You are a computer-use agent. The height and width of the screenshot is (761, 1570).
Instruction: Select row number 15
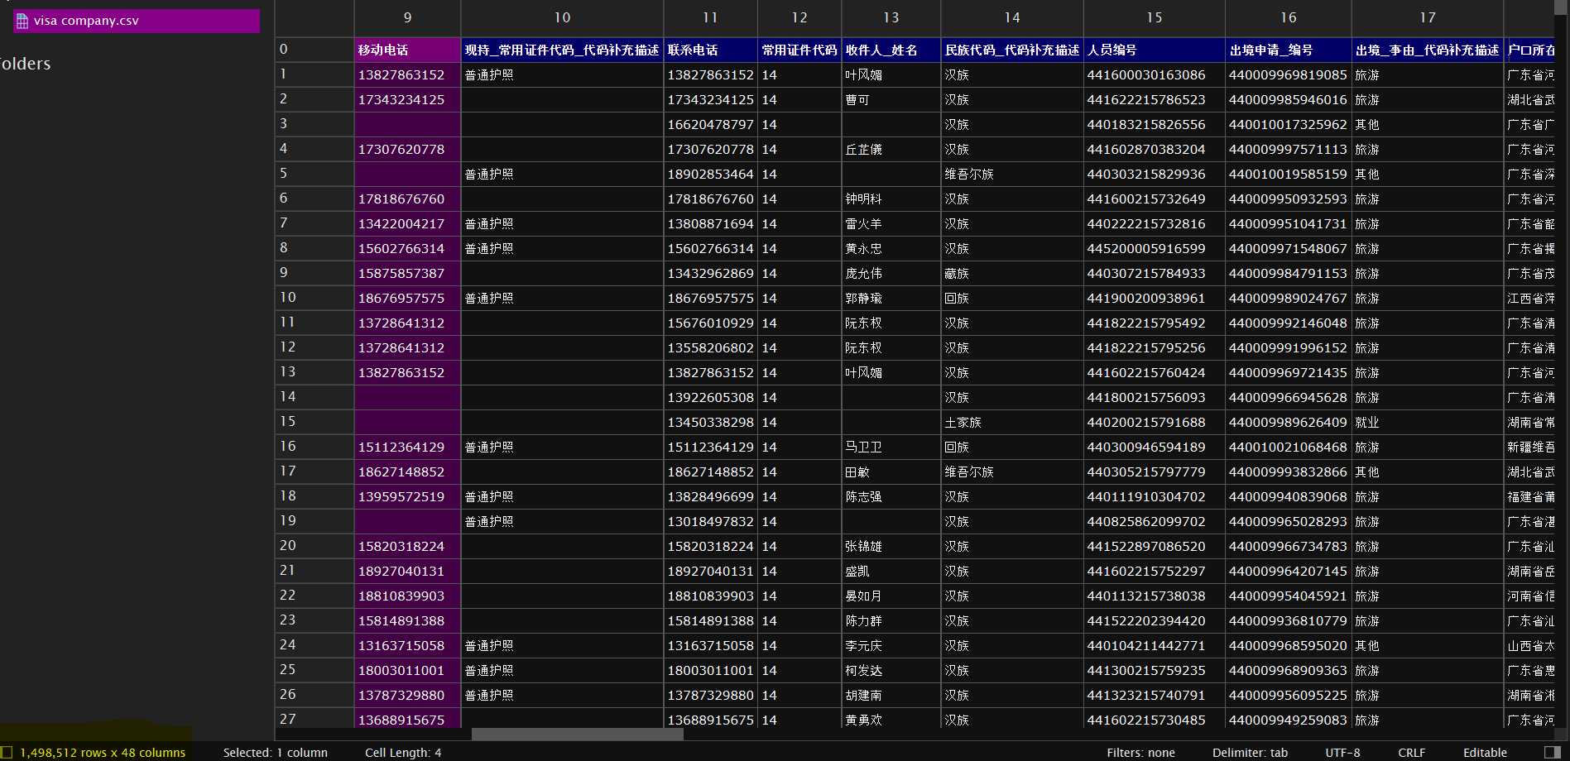(314, 422)
